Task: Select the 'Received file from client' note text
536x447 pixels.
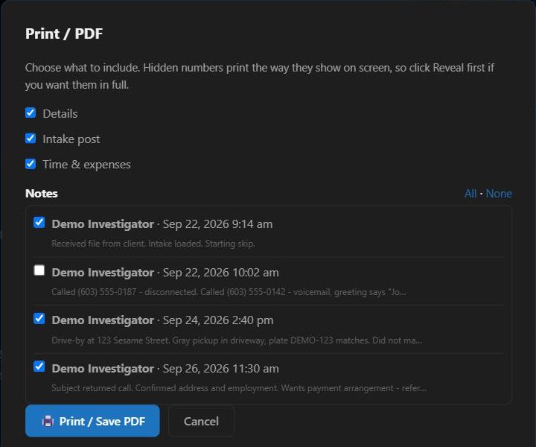Action: [153, 244]
